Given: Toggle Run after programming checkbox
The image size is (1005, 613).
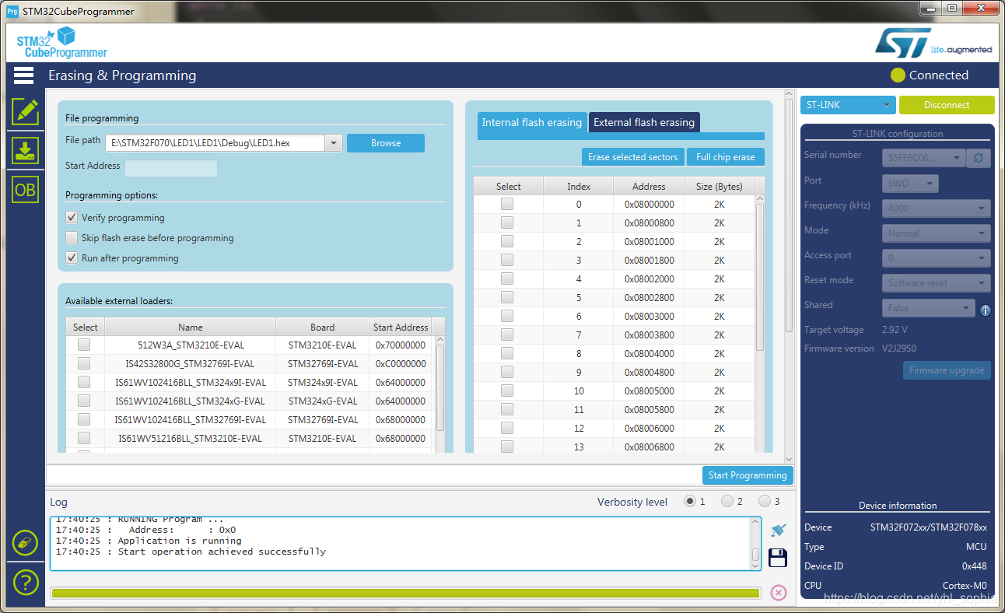Looking at the screenshot, I should pyautogui.click(x=72, y=258).
